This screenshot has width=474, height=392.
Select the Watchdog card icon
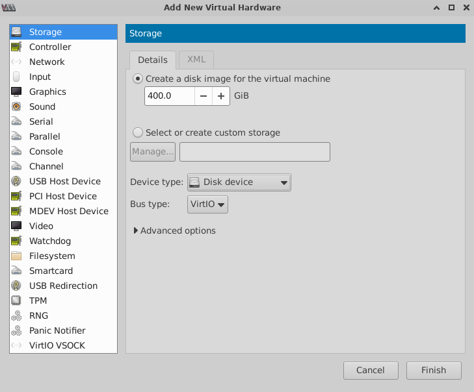coord(17,241)
